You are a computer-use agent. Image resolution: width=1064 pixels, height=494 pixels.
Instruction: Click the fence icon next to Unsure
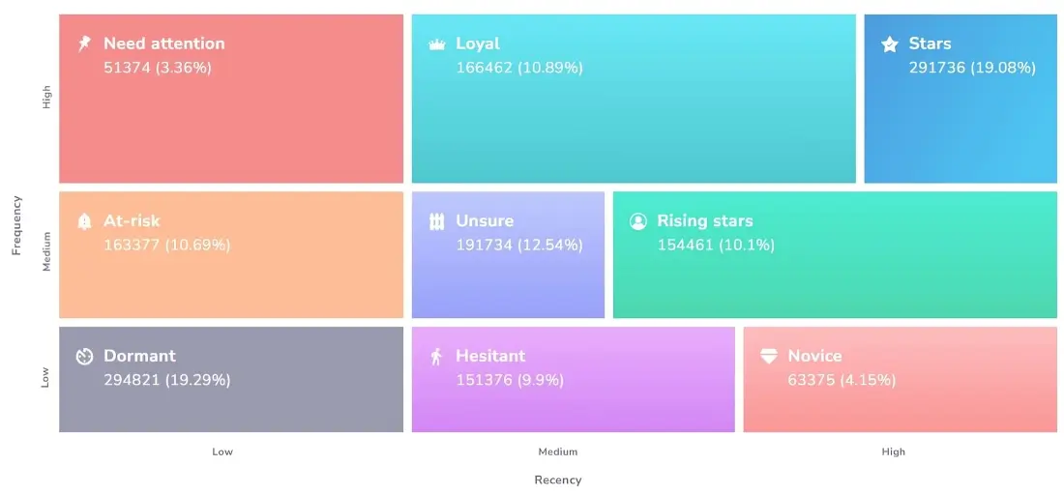[x=437, y=222]
